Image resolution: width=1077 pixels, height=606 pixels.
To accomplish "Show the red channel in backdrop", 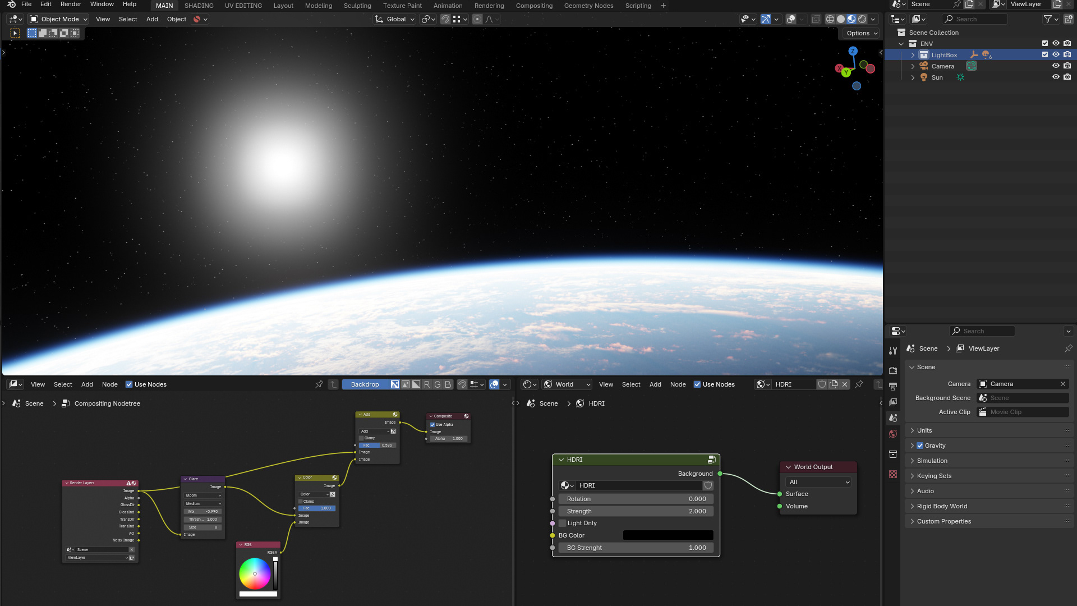I will click(x=427, y=384).
